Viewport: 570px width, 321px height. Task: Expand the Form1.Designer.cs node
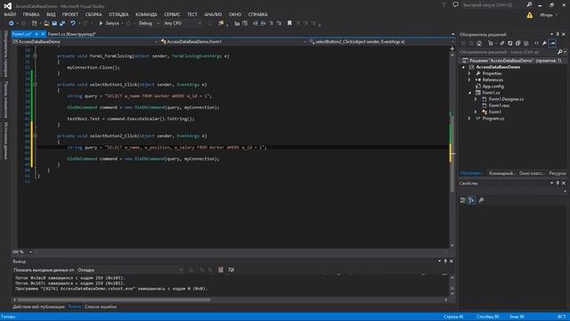tap(476, 99)
